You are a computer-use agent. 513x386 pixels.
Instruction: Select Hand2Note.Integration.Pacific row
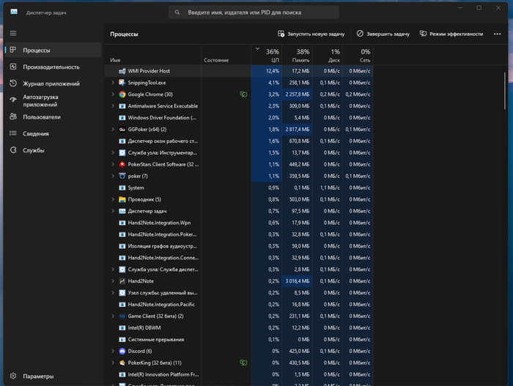coord(238,305)
